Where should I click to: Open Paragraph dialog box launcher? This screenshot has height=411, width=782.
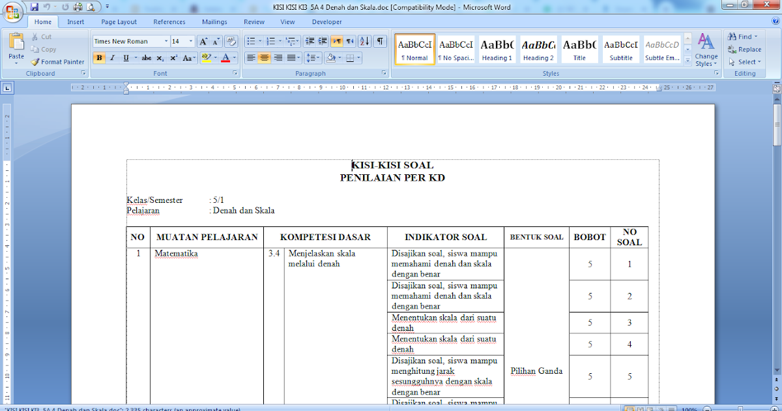pos(384,74)
